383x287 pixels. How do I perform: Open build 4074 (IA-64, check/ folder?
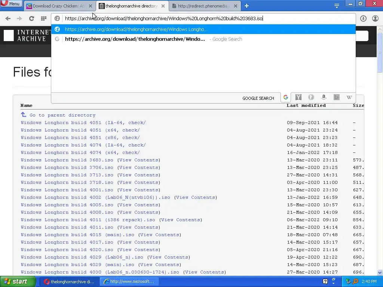coord(83,145)
